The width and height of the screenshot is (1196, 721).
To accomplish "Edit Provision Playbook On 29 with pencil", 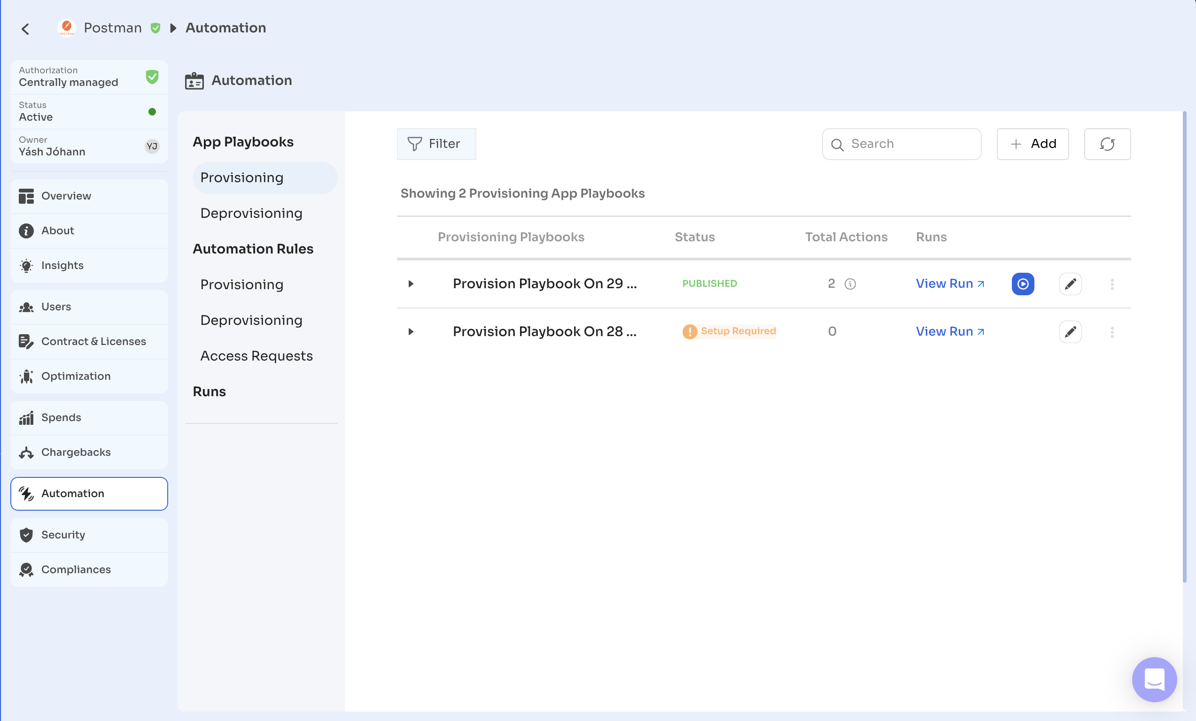I will coord(1070,284).
